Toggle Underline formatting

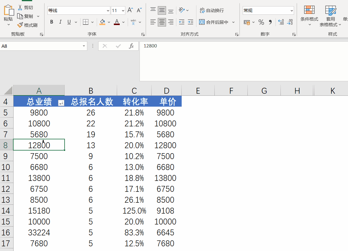69,22
